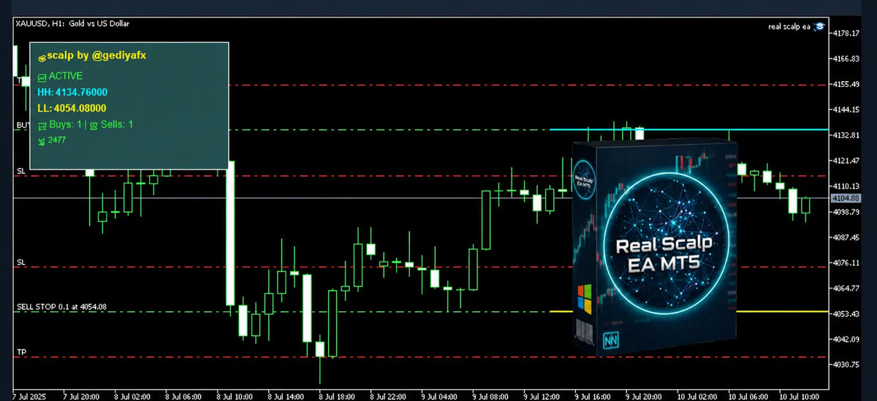Select the SELL STOP 0.1 at 4054.08 label
877x401 pixels.
coord(61,307)
